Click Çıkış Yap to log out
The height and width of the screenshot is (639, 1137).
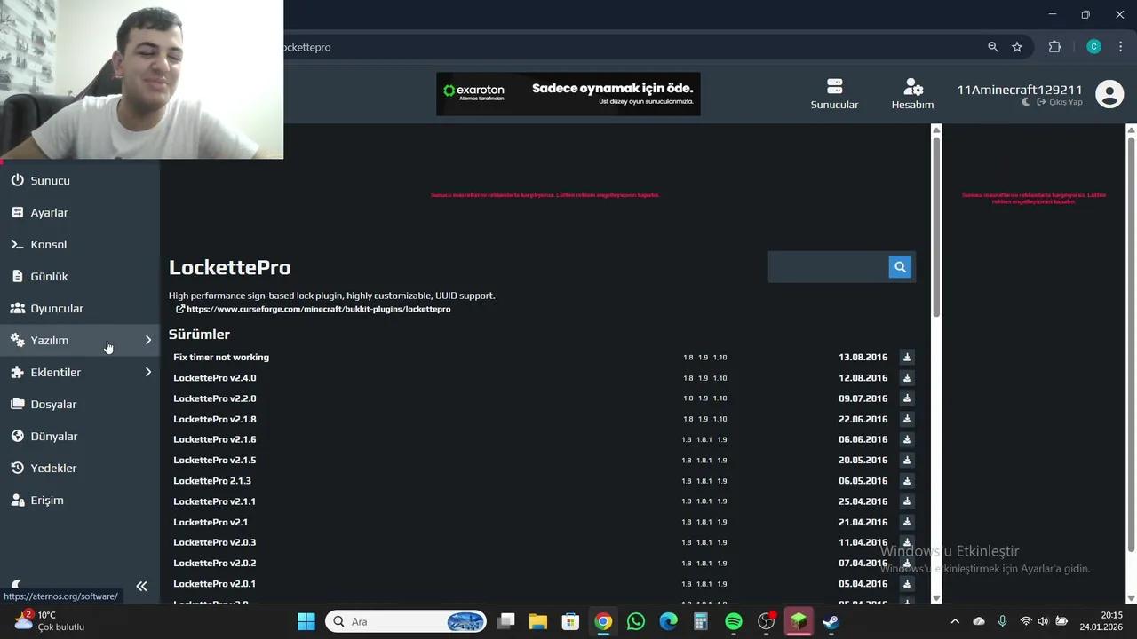(1060, 102)
